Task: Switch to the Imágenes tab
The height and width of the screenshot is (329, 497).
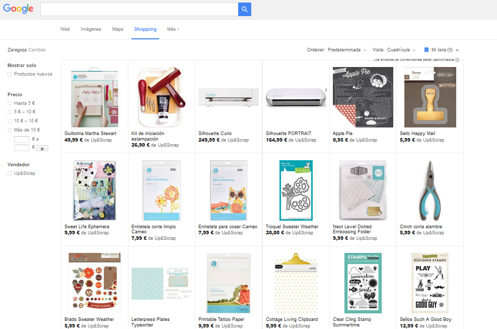Action: pos(91,29)
